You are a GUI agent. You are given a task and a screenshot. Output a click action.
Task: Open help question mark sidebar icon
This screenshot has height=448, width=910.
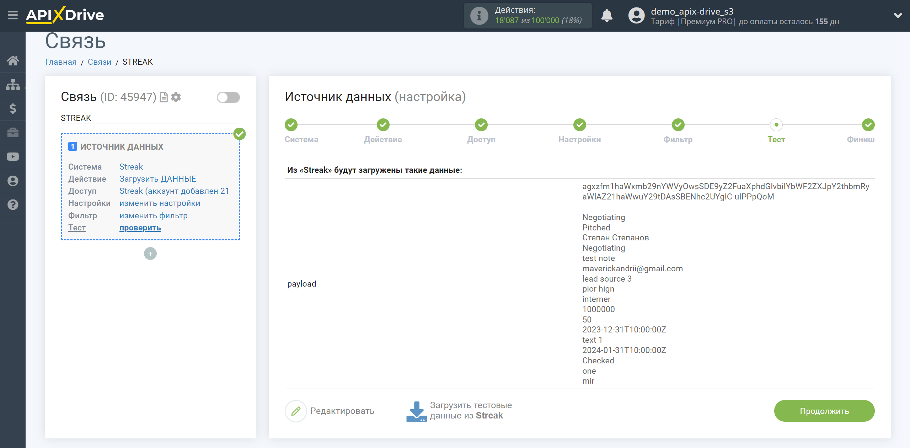13,205
